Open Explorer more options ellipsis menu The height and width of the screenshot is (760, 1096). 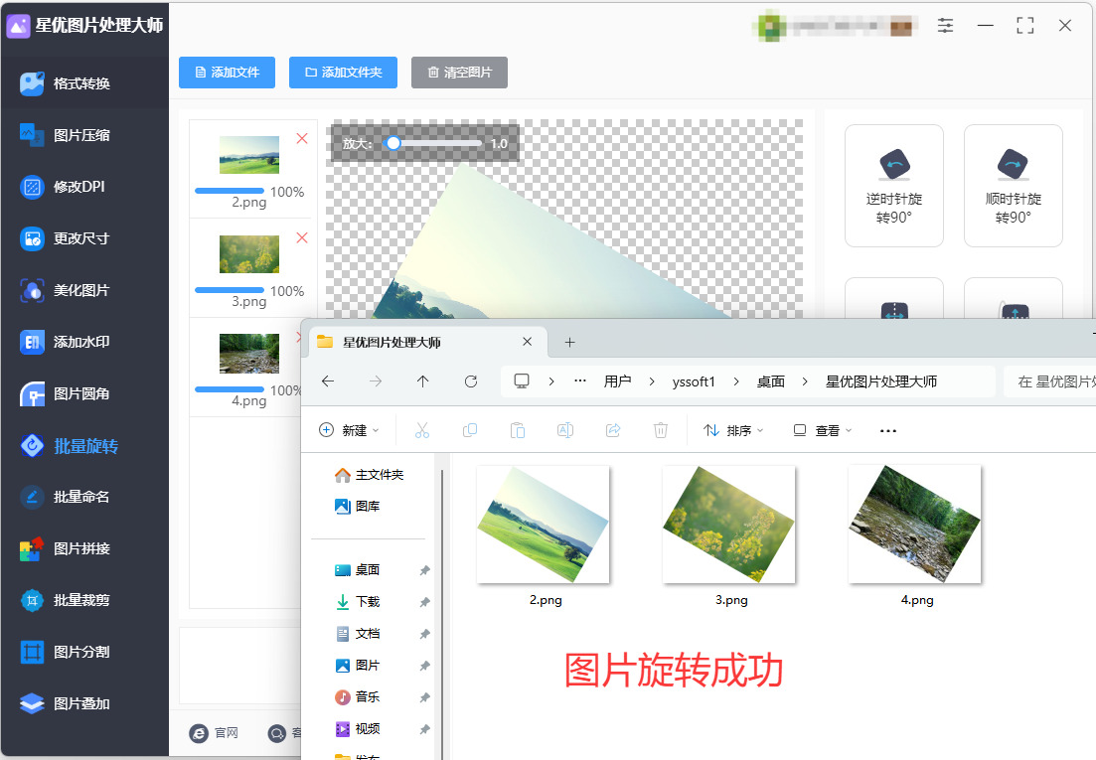pos(887,430)
